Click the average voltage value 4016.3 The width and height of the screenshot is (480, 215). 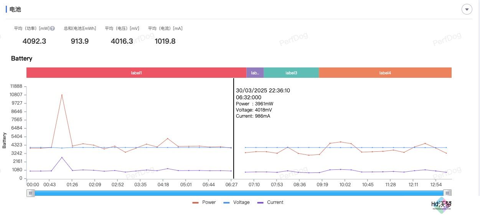click(x=122, y=41)
